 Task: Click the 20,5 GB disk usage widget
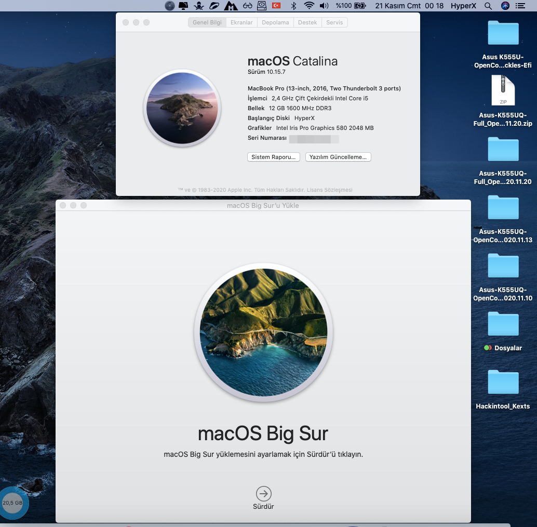click(12, 503)
